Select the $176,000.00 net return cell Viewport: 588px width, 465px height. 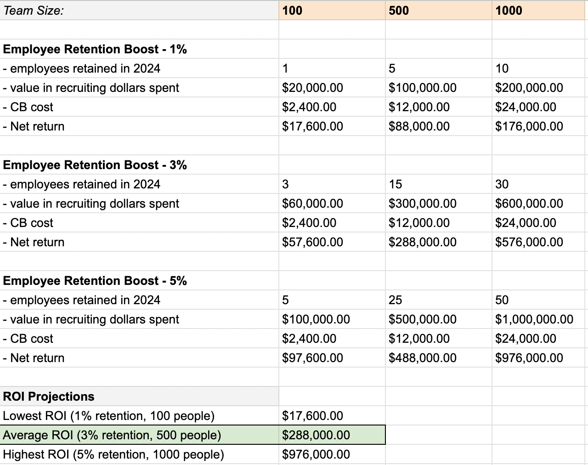click(540, 126)
